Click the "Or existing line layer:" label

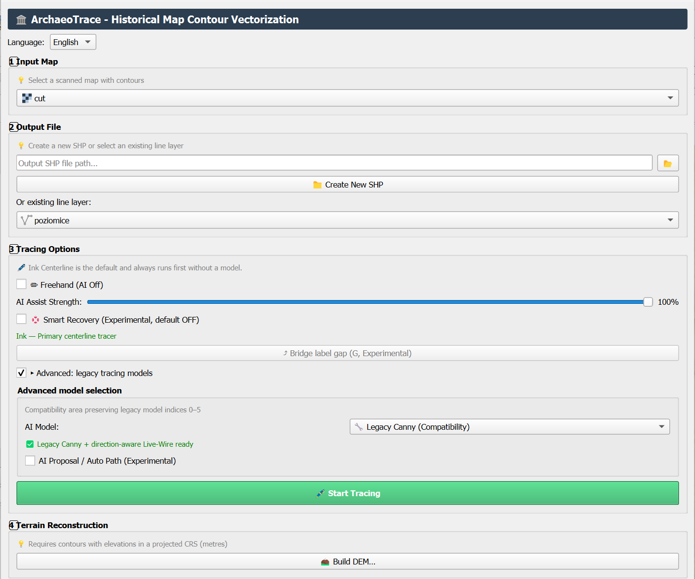(x=54, y=202)
